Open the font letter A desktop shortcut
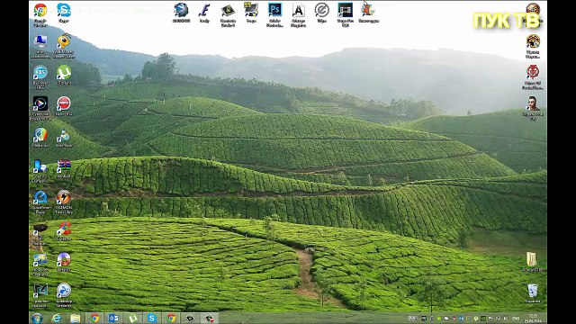576x324 pixels. (x=298, y=15)
